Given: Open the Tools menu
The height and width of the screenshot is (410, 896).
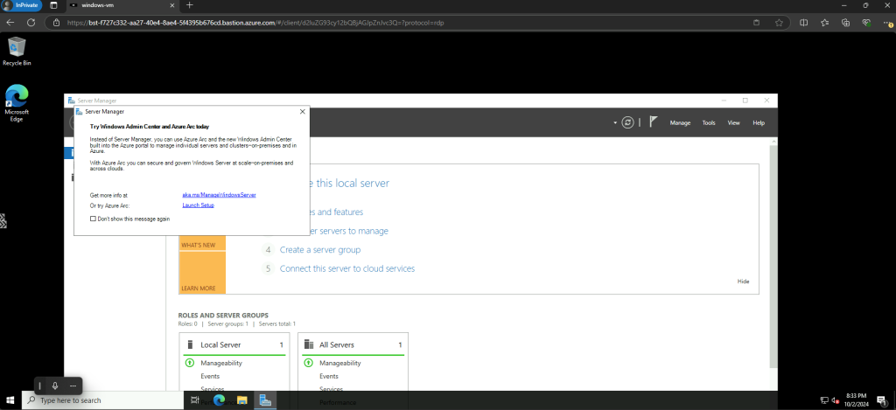Looking at the screenshot, I should point(709,122).
